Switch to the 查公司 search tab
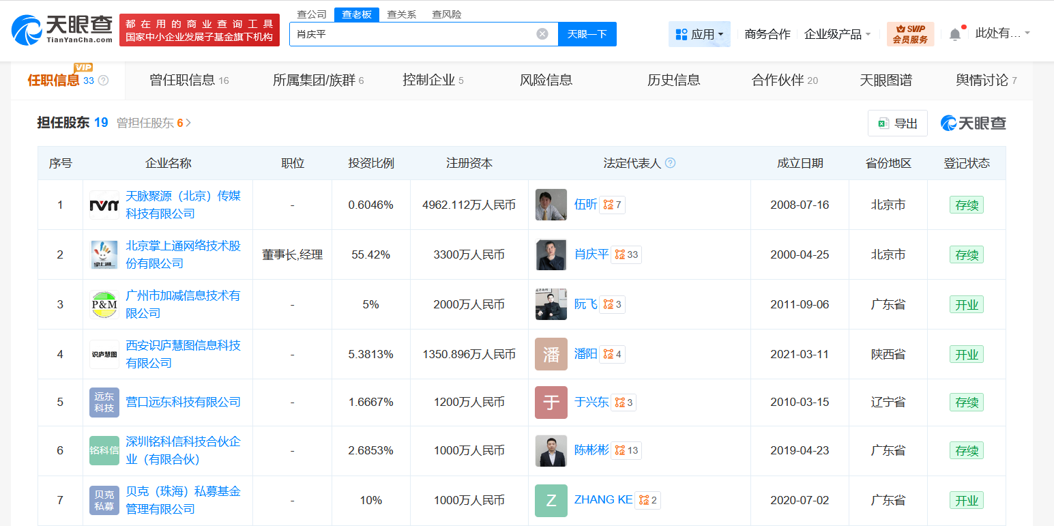The width and height of the screenshot is (1054, 526). [x=312, y=14]
